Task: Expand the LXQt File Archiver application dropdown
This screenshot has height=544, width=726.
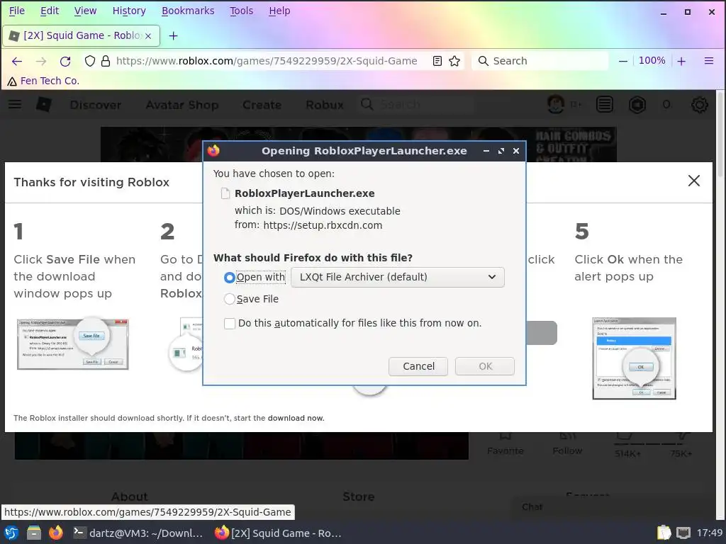Action: coord(398,277)
